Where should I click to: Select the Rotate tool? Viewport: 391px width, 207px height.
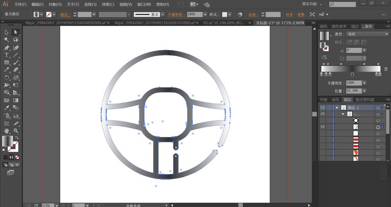7,77
